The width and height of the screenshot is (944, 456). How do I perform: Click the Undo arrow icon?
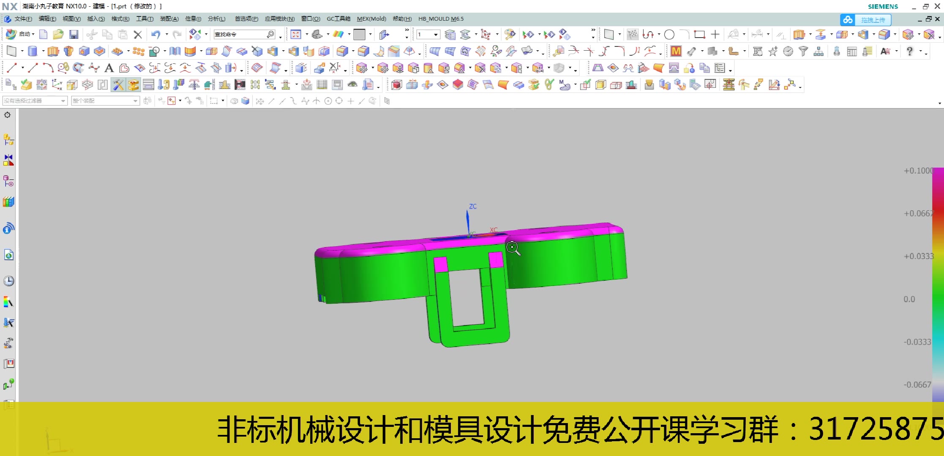156,34
